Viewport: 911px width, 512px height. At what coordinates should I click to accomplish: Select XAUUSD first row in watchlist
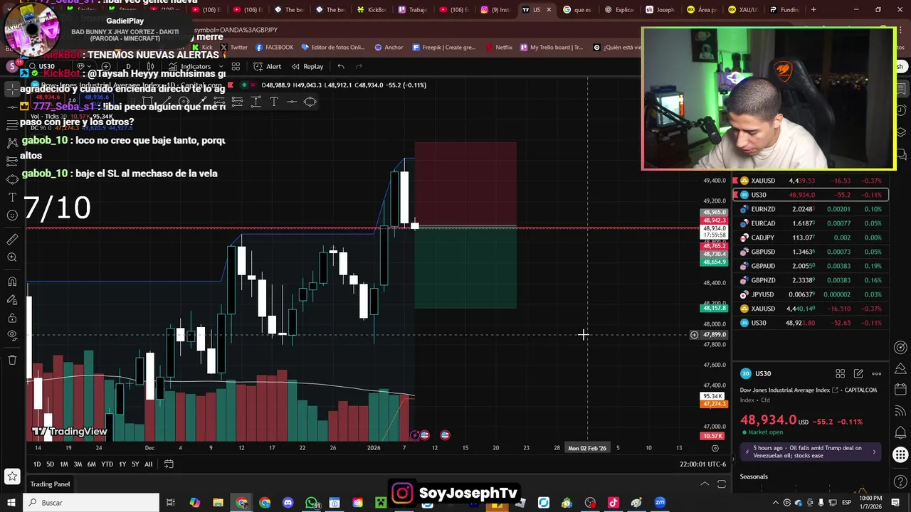tap(811, 181)
